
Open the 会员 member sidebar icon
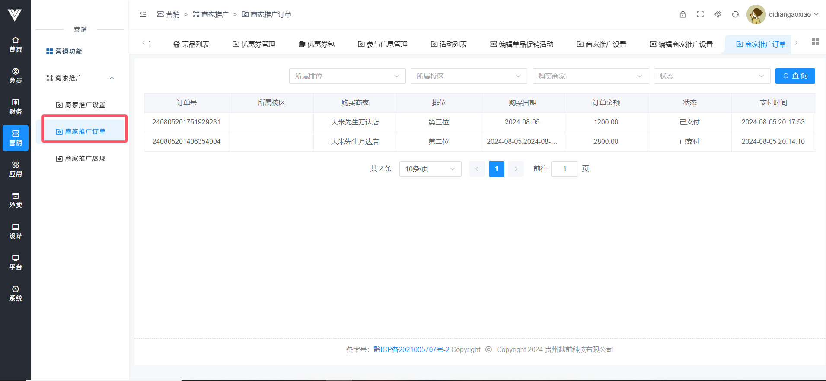coord(16,76)
